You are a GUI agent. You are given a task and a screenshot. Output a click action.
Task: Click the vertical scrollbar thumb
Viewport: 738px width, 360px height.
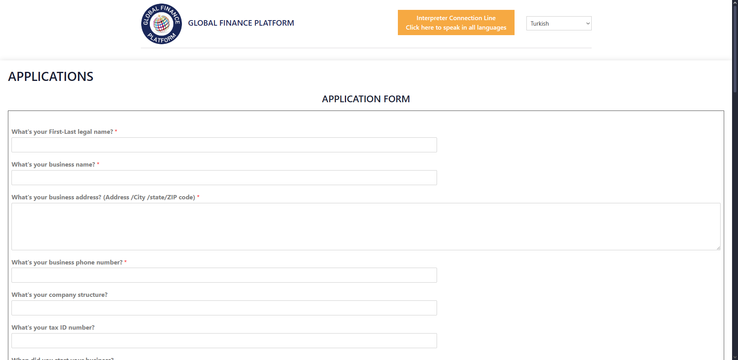735,47
